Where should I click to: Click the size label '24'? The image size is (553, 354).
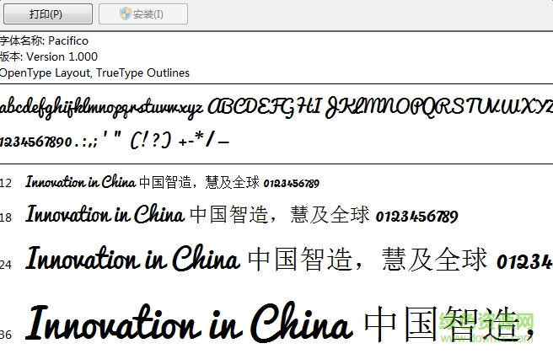pos(6,265)
